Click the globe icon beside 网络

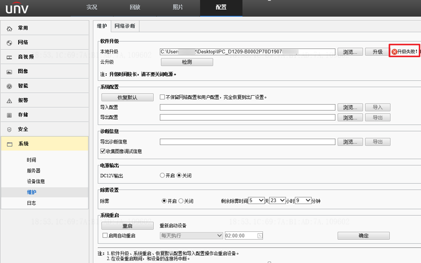click(9, 43)
